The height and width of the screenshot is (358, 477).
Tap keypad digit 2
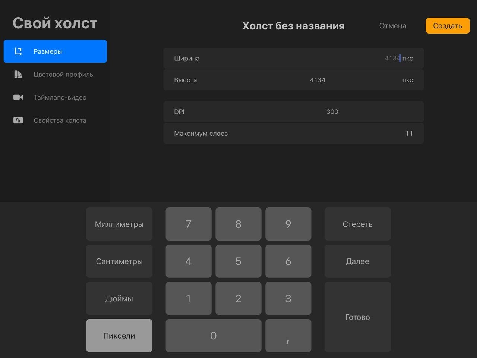[x=238, y=298]
